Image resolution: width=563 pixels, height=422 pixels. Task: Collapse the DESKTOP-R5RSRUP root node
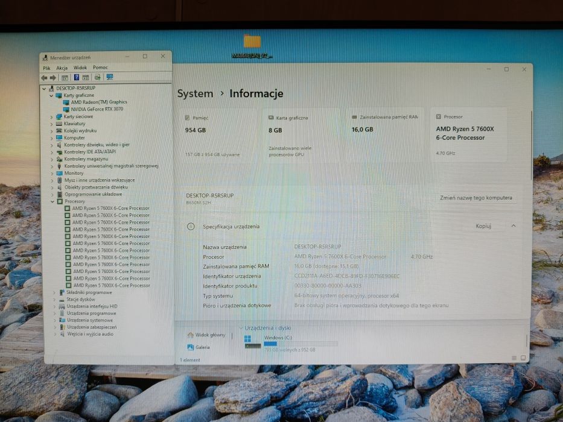tap(44, 88)
